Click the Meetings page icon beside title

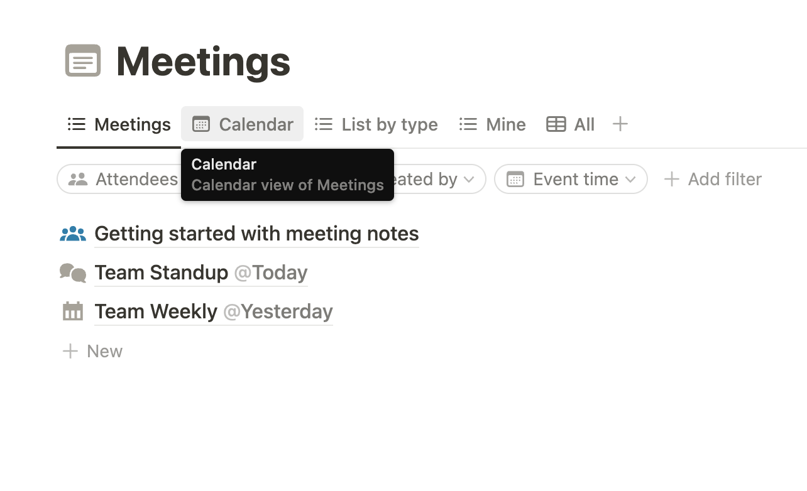tap(83, 61)
